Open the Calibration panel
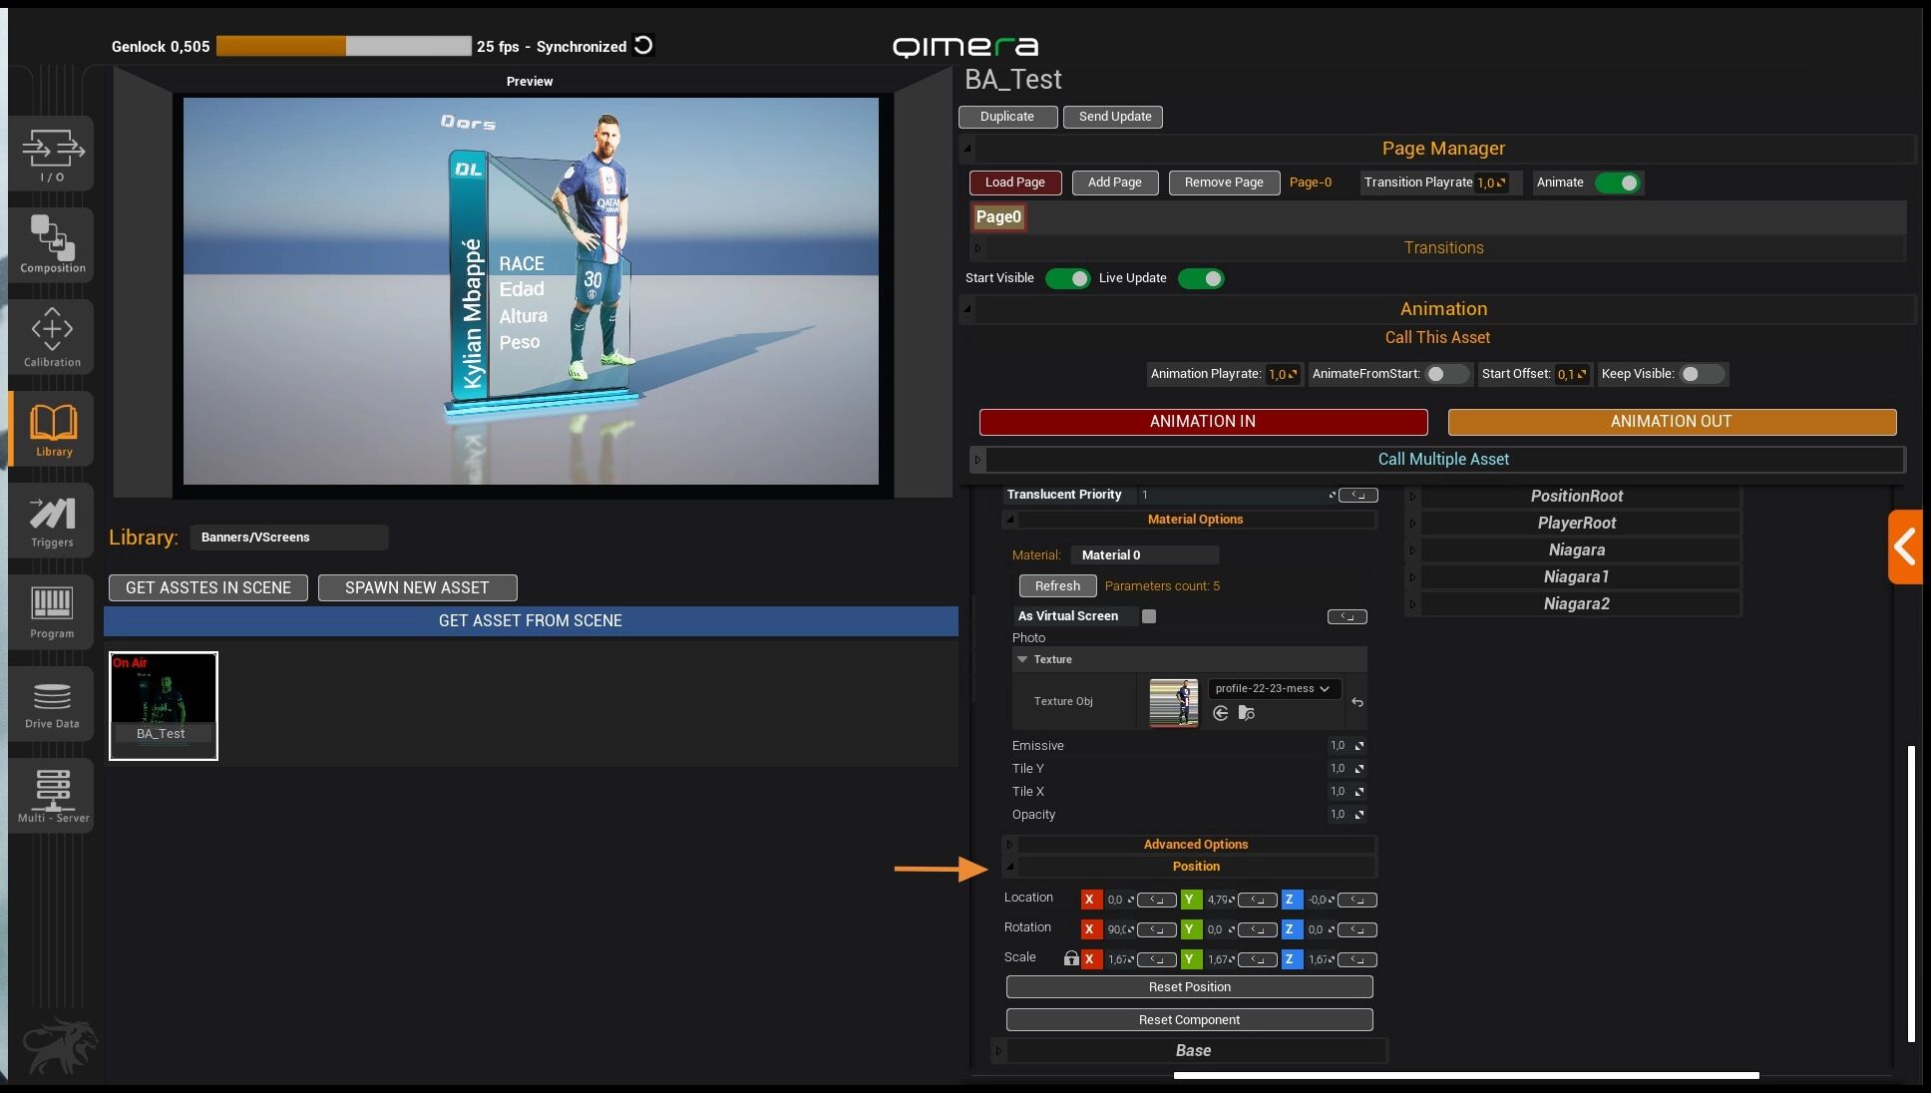The height and width of the screenshot is (1093, 1931). tap(52, 337)
